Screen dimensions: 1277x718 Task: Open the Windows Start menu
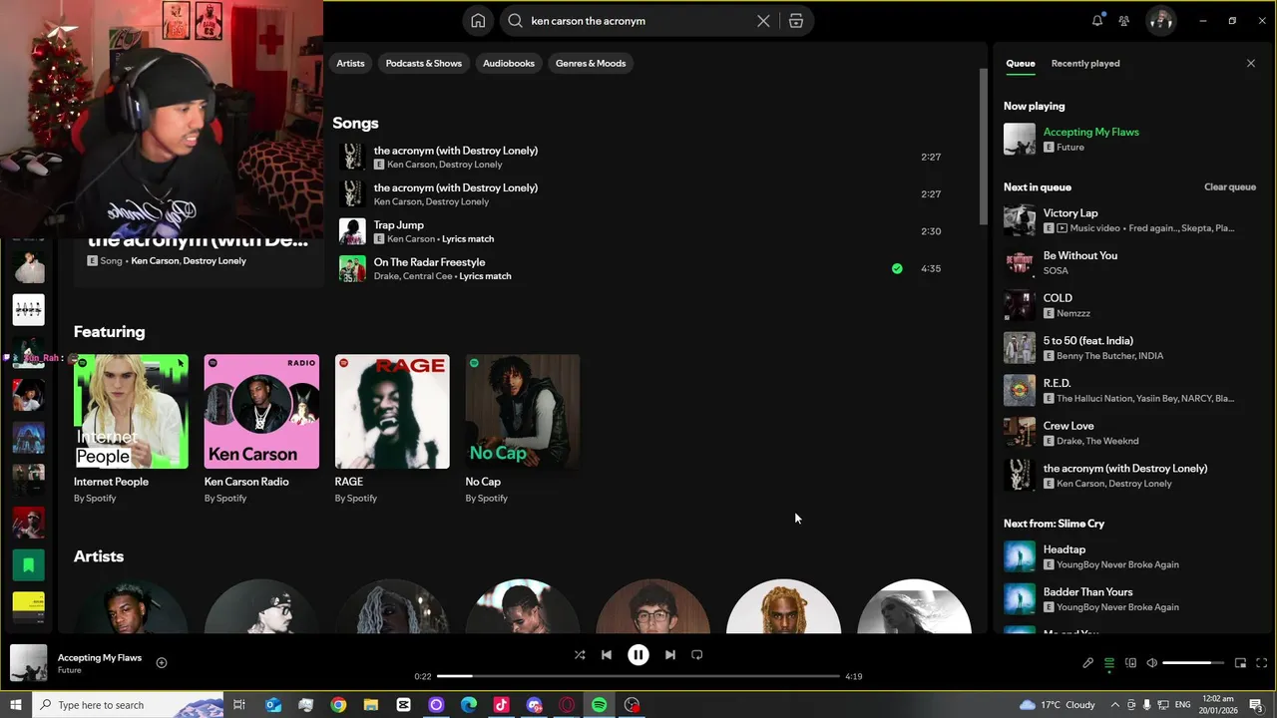click(x=15, y=705)
